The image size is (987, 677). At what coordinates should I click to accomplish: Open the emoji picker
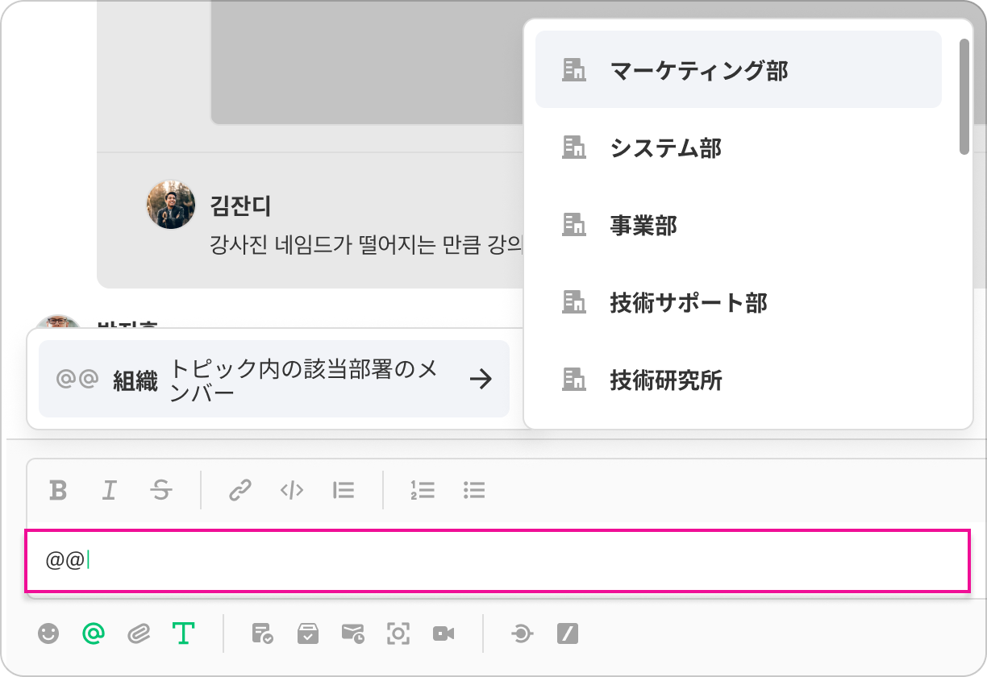pos(49,634)
